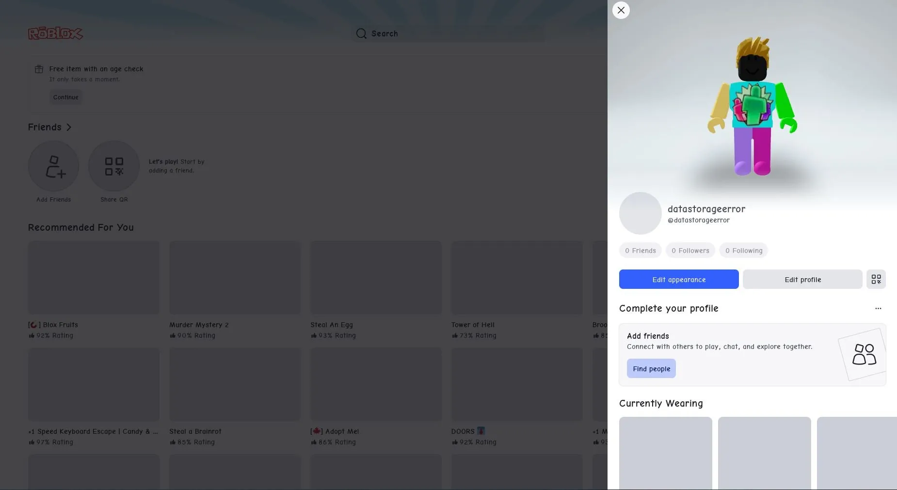The image size is (897, 490).
Task: Click the Roblox logo
Action: point(55,33)
